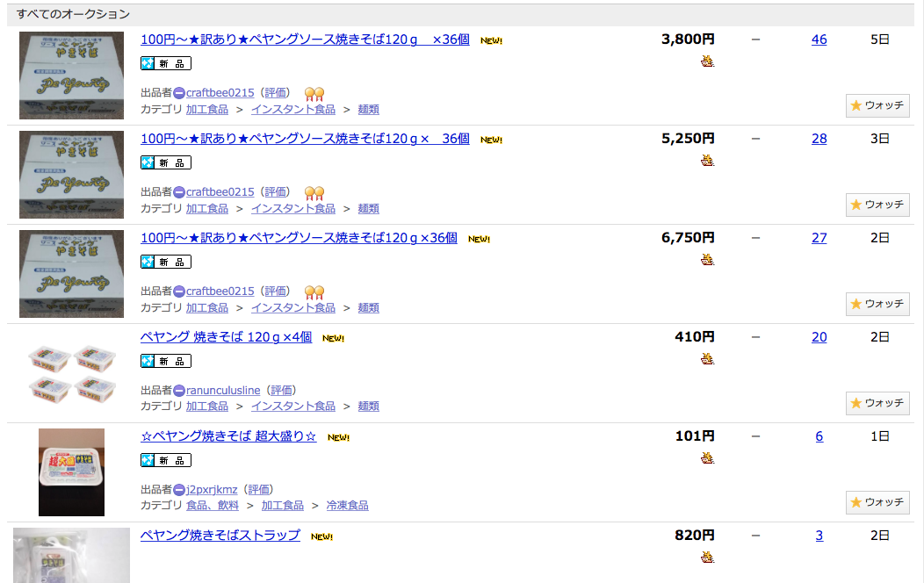Image resolution: width=924 pixels, height=583 pixels.
Task: Open the 5,250円 ペヤングソース焼きそば listing title
Action: coord(305,139)
